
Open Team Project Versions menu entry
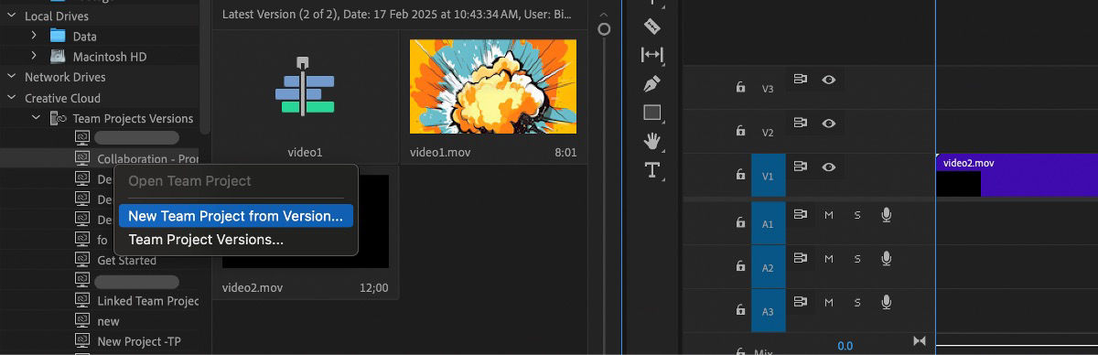[206, 240]
